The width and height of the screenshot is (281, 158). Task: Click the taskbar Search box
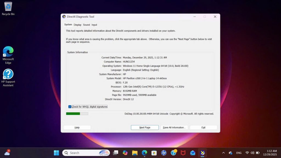click(x=86, y=153)
